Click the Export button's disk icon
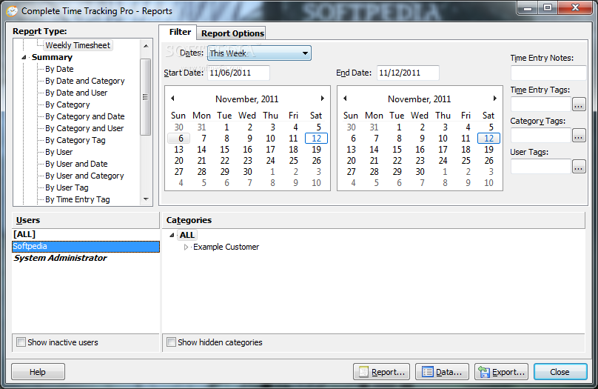Image resolution: width=598 pixels, height=389 pixels. pos(484,371)
